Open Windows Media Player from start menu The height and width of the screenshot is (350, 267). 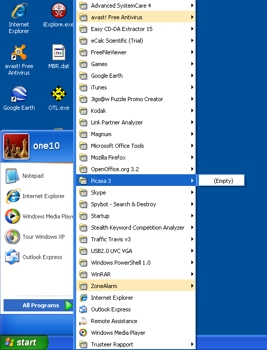[38, 216]
